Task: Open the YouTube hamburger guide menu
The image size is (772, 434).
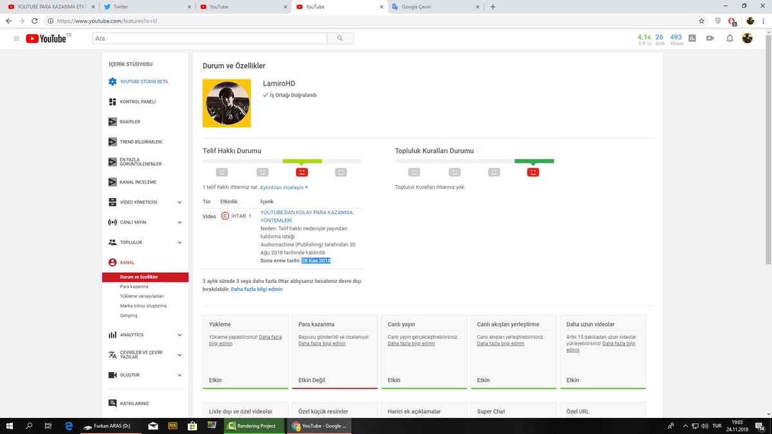Action: (16, 39)
